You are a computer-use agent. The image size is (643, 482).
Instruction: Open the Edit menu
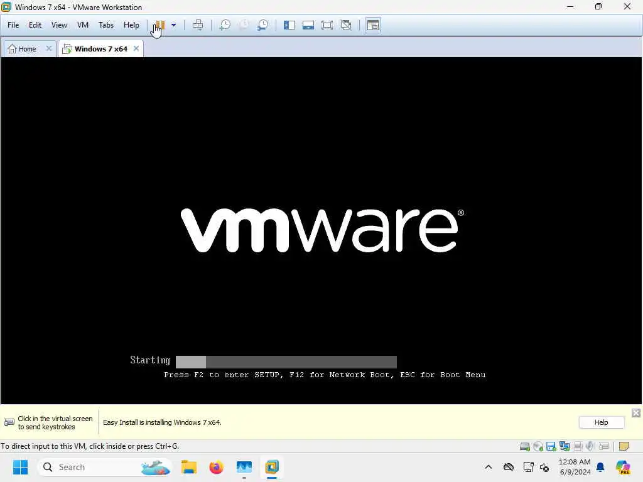click(x=35, y=25)
